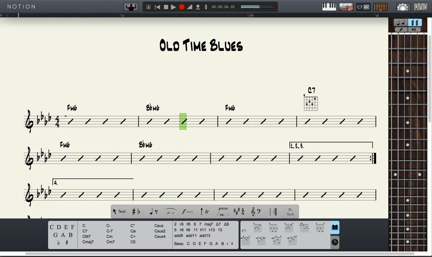Click the conductor silhouette icon
This screenshot has width=432, height=257.
point(131,7)
